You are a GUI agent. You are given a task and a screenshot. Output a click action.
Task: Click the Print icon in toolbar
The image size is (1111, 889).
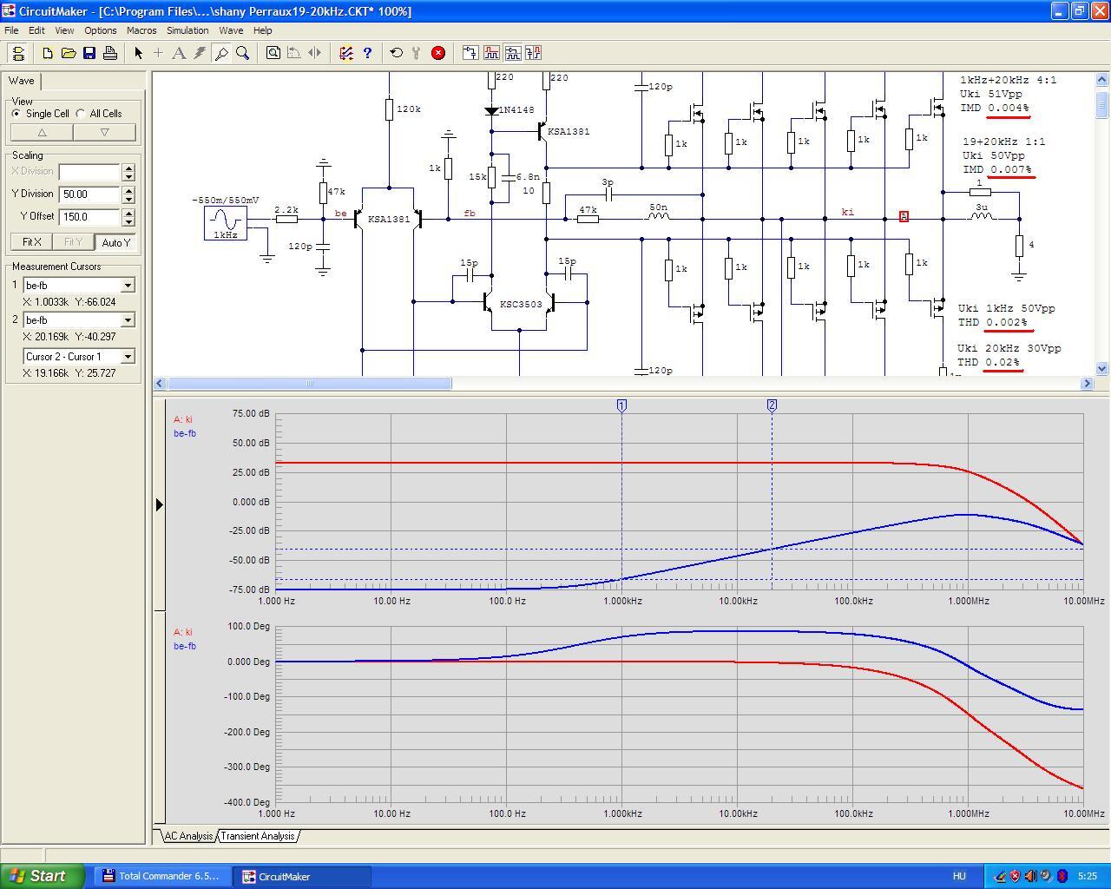[x=110, y=53]
